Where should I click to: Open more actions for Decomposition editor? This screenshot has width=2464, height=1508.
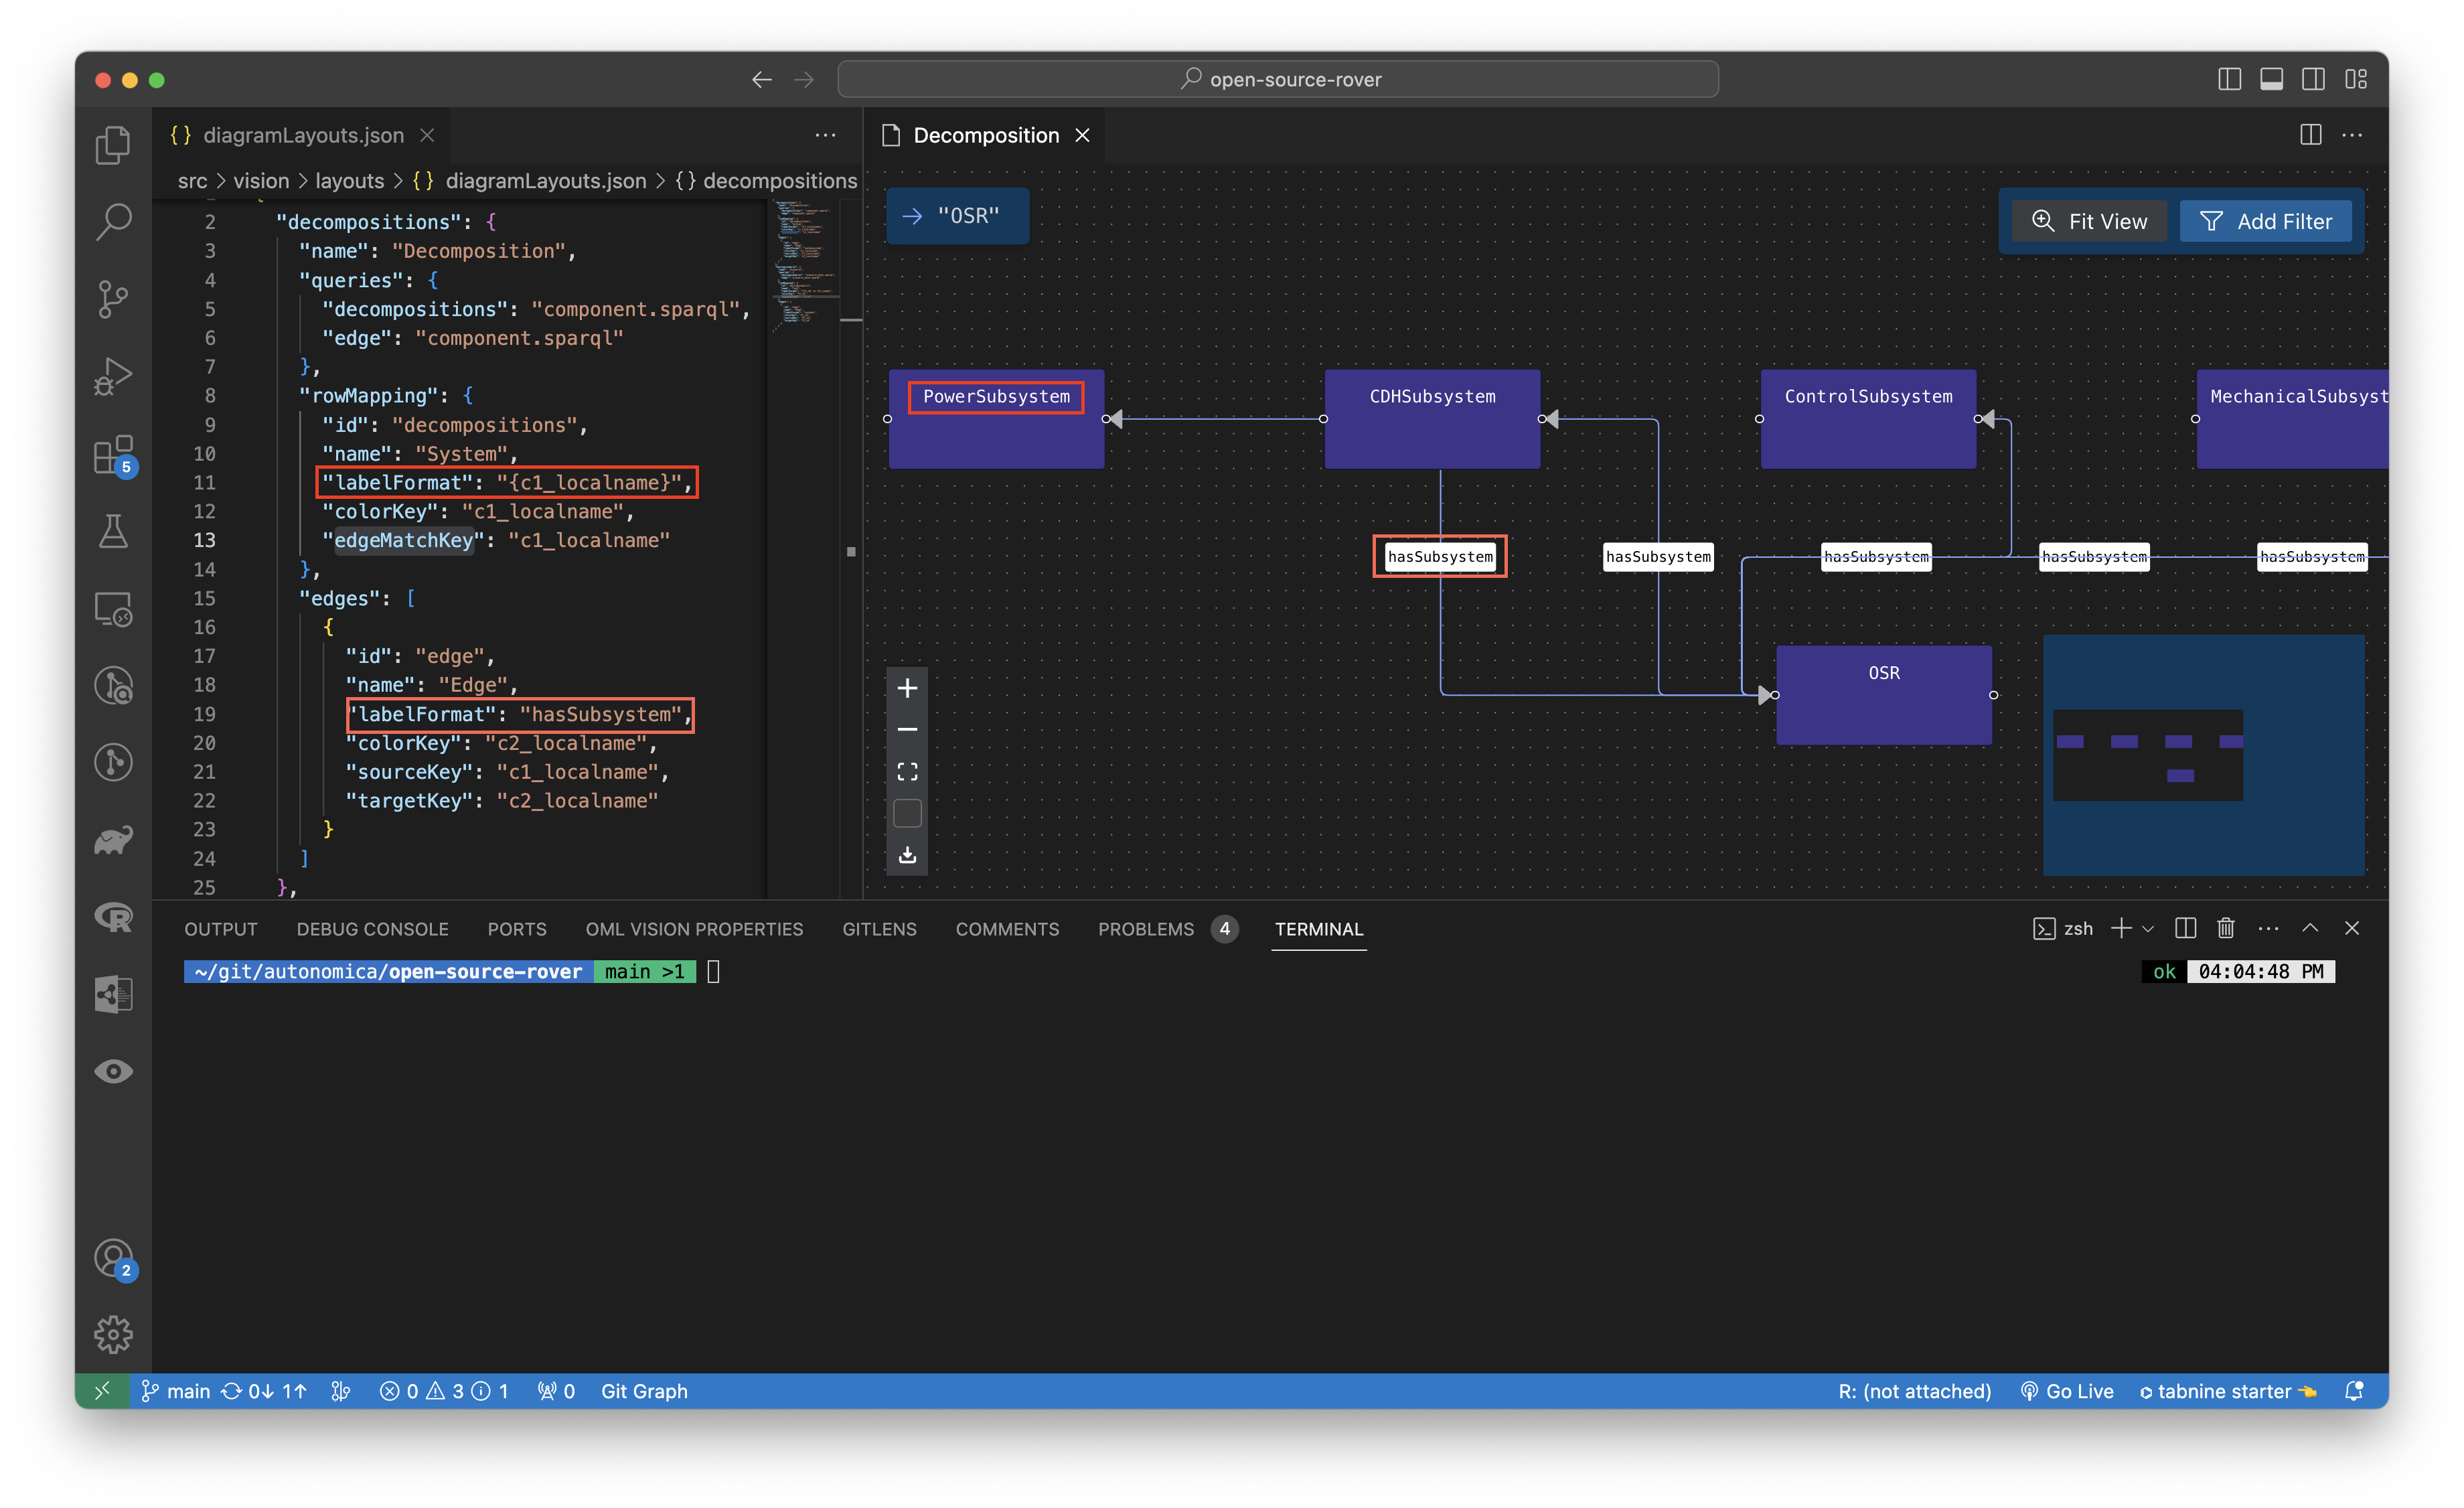(2352, 135)
